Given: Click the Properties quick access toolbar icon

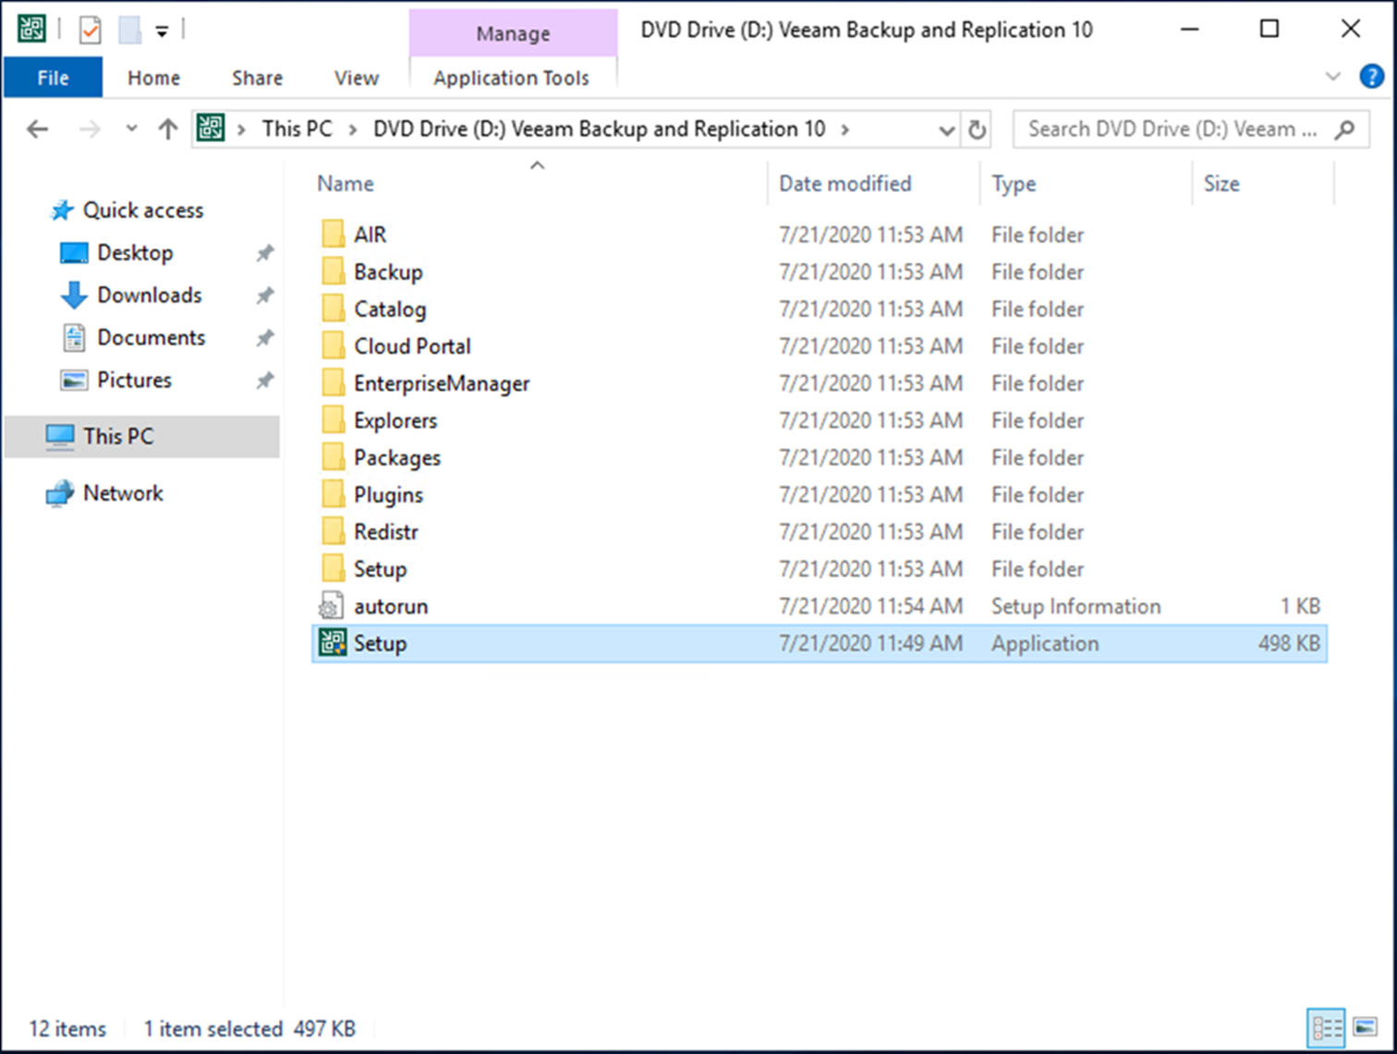Looking at the screenshot, I should 90,30.
